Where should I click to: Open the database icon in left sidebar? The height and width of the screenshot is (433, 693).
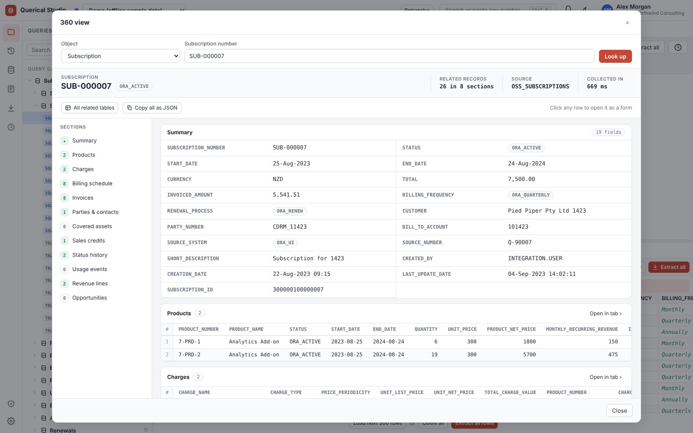point(11,70)
